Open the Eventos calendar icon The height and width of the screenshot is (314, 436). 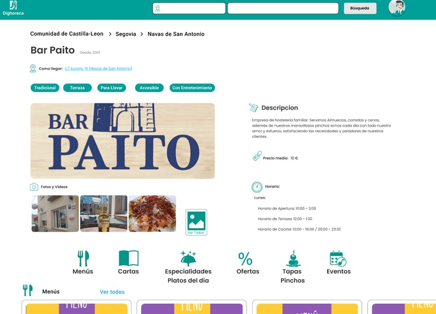click(x=338, y=258)
